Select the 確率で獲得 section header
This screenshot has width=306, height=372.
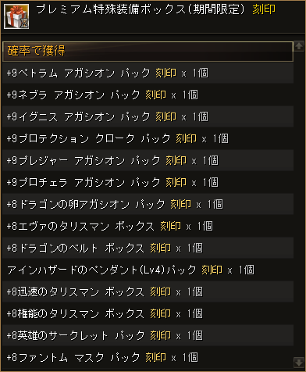148,52
